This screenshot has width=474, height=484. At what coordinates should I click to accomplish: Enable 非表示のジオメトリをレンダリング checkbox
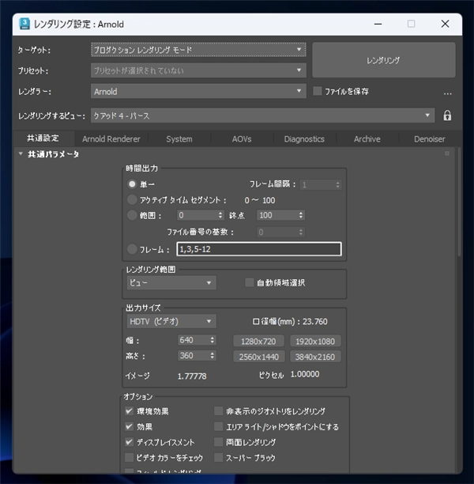point(218,410)
